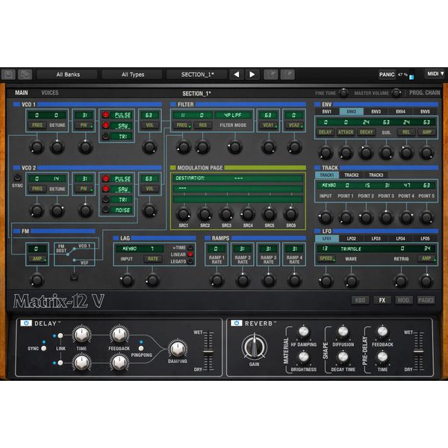This screenshot has height=448, width=448.
Task: Open the All Types dropdown
Action: 133,75
